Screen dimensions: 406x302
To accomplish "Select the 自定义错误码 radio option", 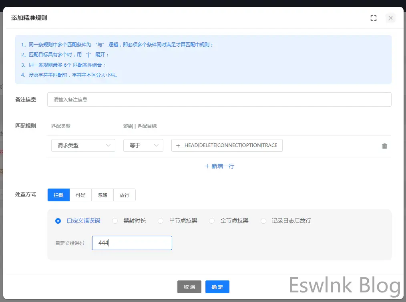I will (58, 221).
